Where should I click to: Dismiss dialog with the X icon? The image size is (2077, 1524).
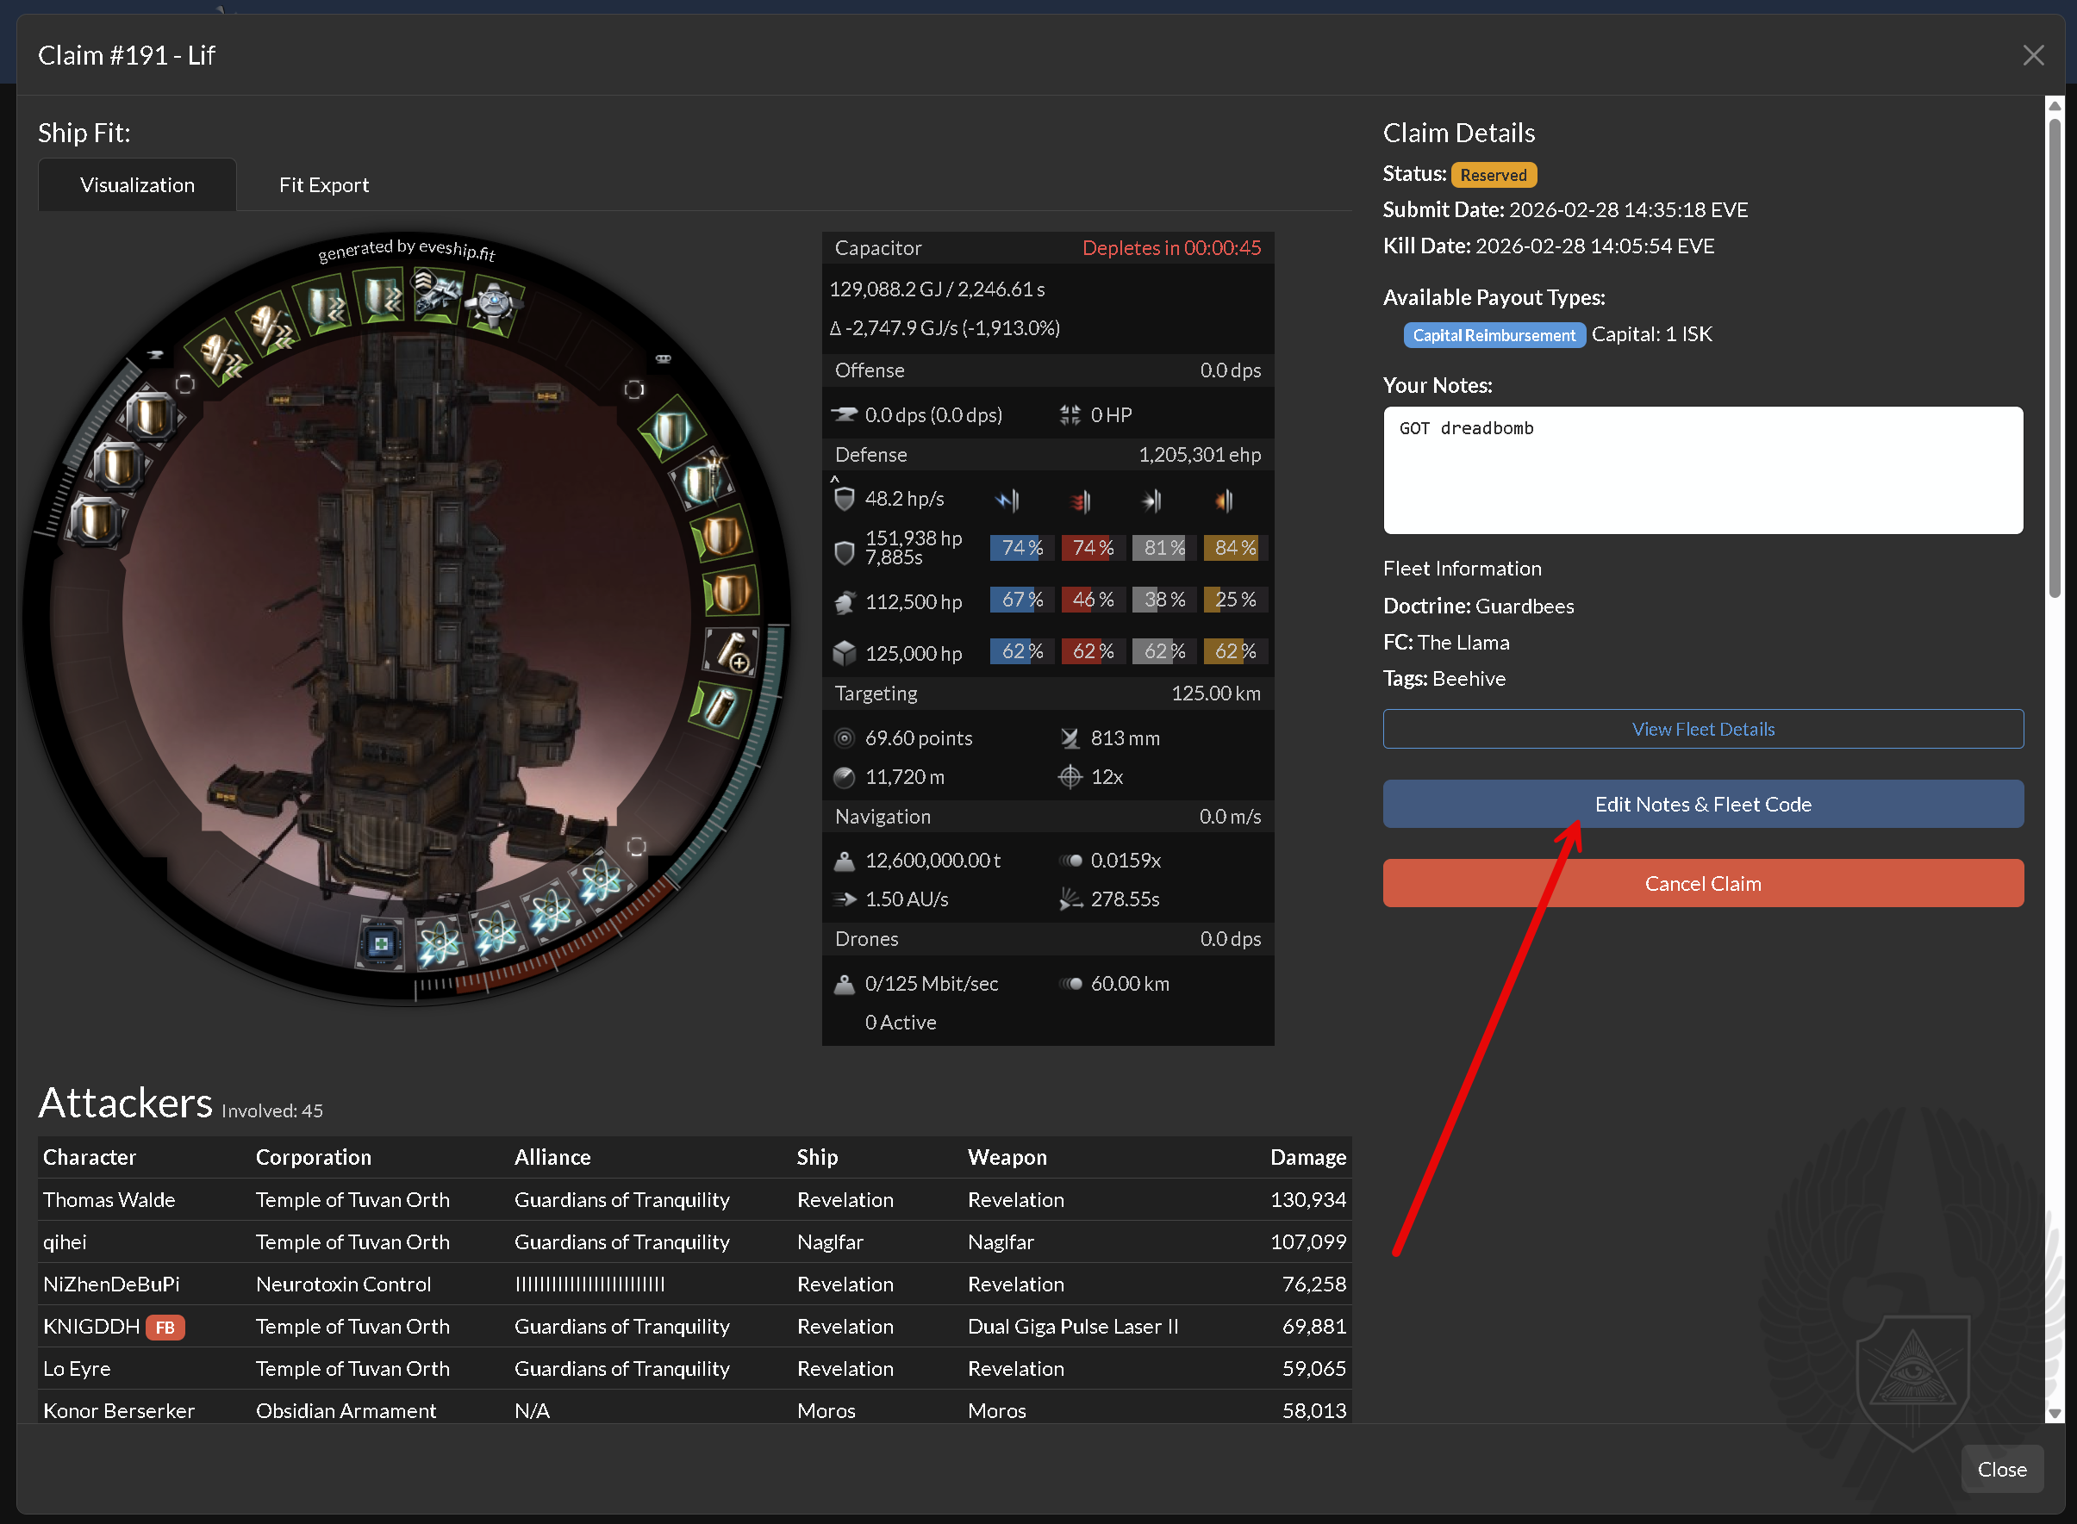point(2033,55)
